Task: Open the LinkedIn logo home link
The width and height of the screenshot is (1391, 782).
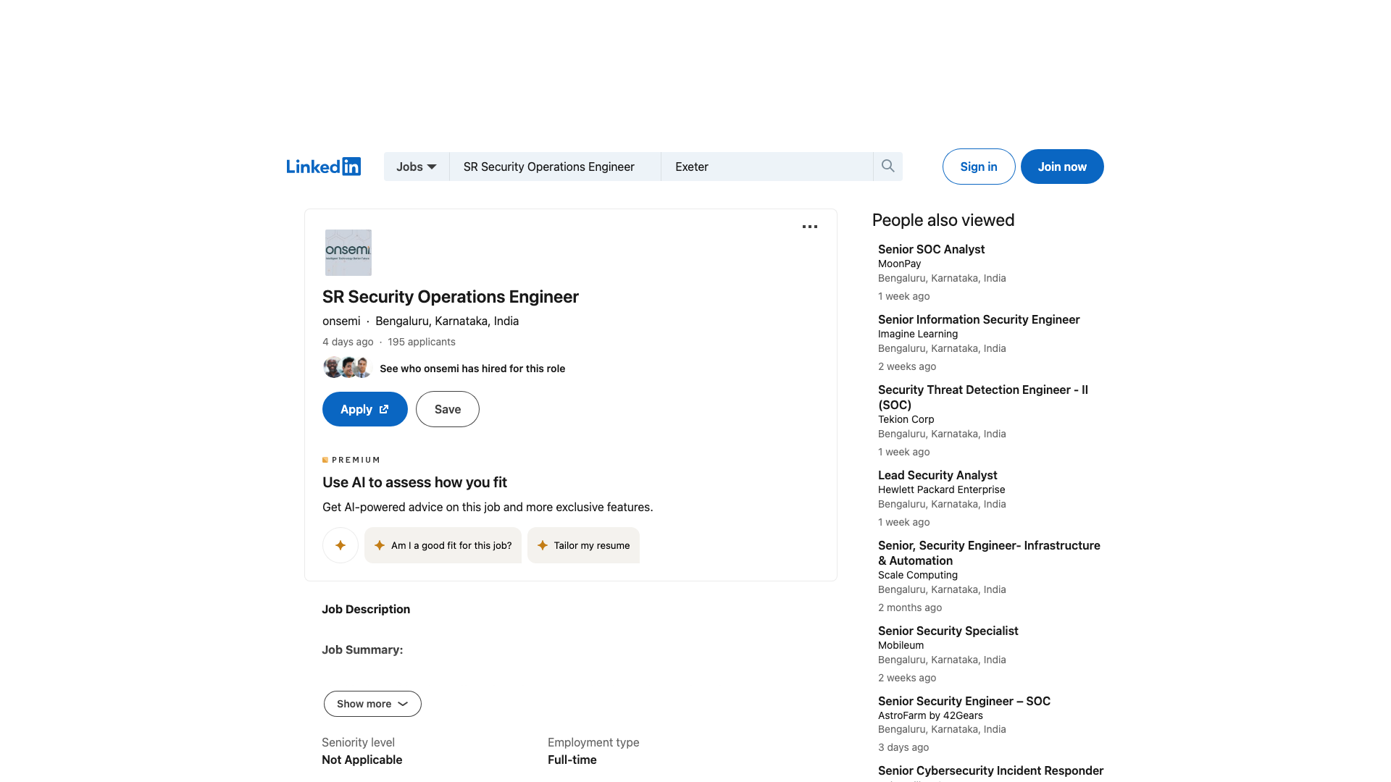Action: coord(323,167)
